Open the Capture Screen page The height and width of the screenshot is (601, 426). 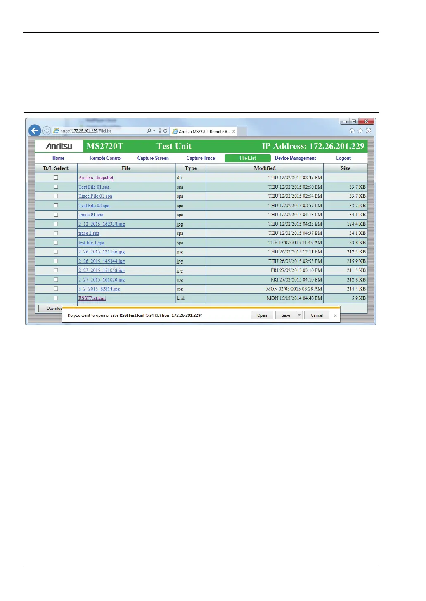coord(153,158)
